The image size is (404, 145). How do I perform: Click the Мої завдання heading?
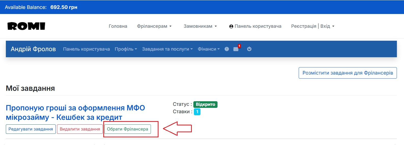point(30,88)
